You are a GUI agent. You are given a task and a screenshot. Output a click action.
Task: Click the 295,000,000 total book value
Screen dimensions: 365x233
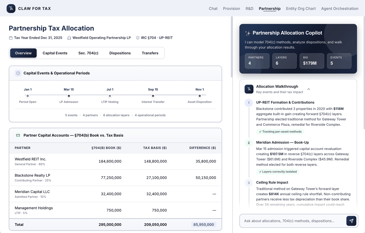110,225
